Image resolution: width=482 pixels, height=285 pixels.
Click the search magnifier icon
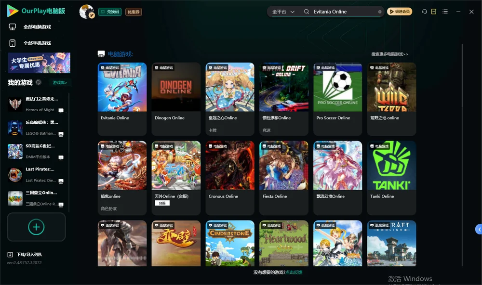coord(307,12)
